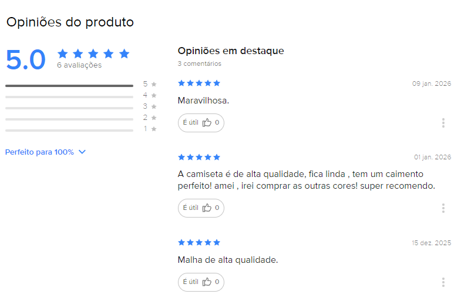The image size is (461, 304).
Task: Filter reviews by 4-star rating row
Action: (x=69, y=96)
